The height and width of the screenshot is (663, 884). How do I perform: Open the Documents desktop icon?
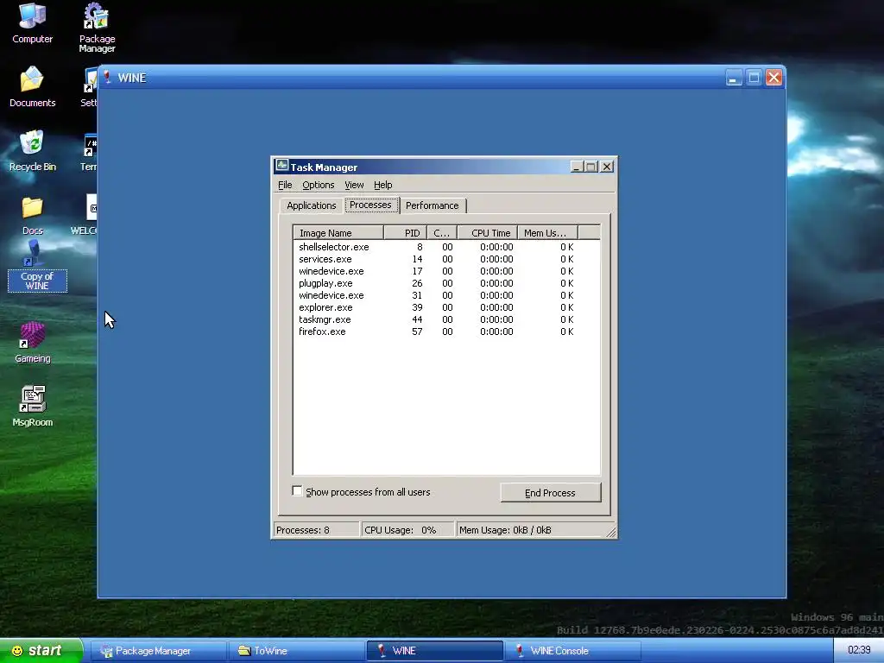pyautogui.click(x=32, y=87)
